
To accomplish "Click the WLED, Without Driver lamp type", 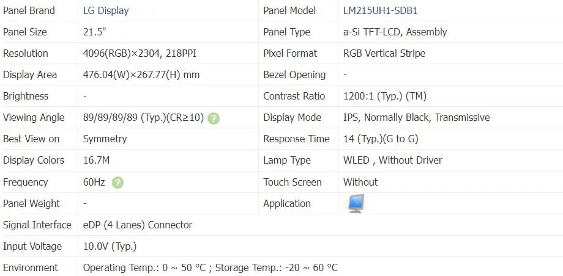I will coord(392,160).
